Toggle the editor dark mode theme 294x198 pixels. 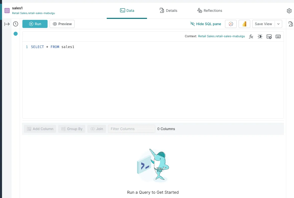(260, 36)
